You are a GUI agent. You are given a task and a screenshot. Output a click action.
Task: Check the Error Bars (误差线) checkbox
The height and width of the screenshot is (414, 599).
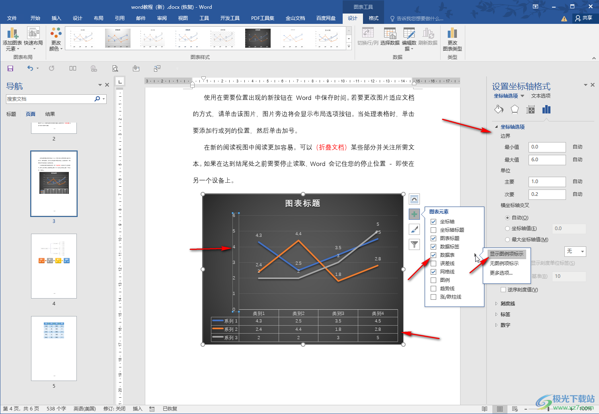click(x=433, y=264)
